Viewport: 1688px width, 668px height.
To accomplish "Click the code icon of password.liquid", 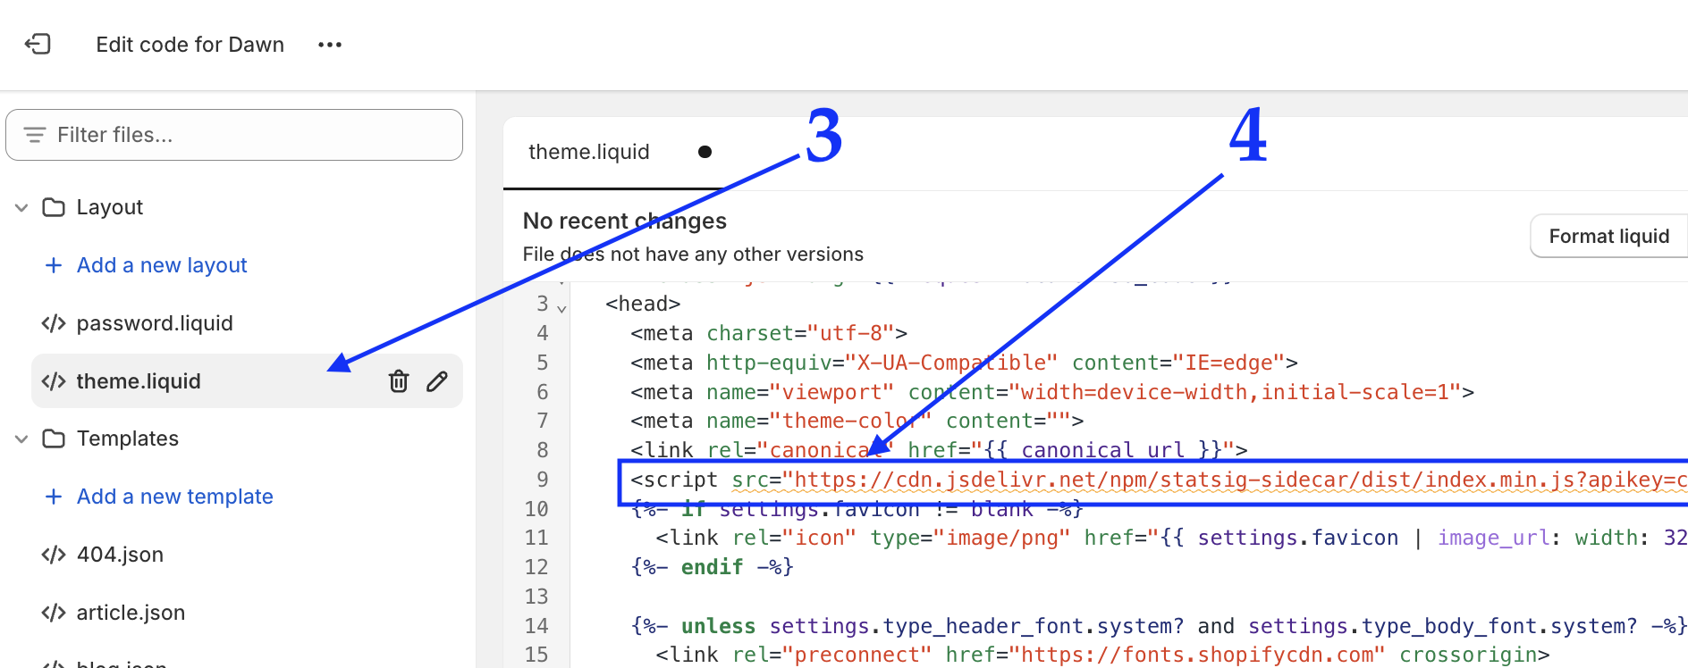I will click(x=54, y=323).
